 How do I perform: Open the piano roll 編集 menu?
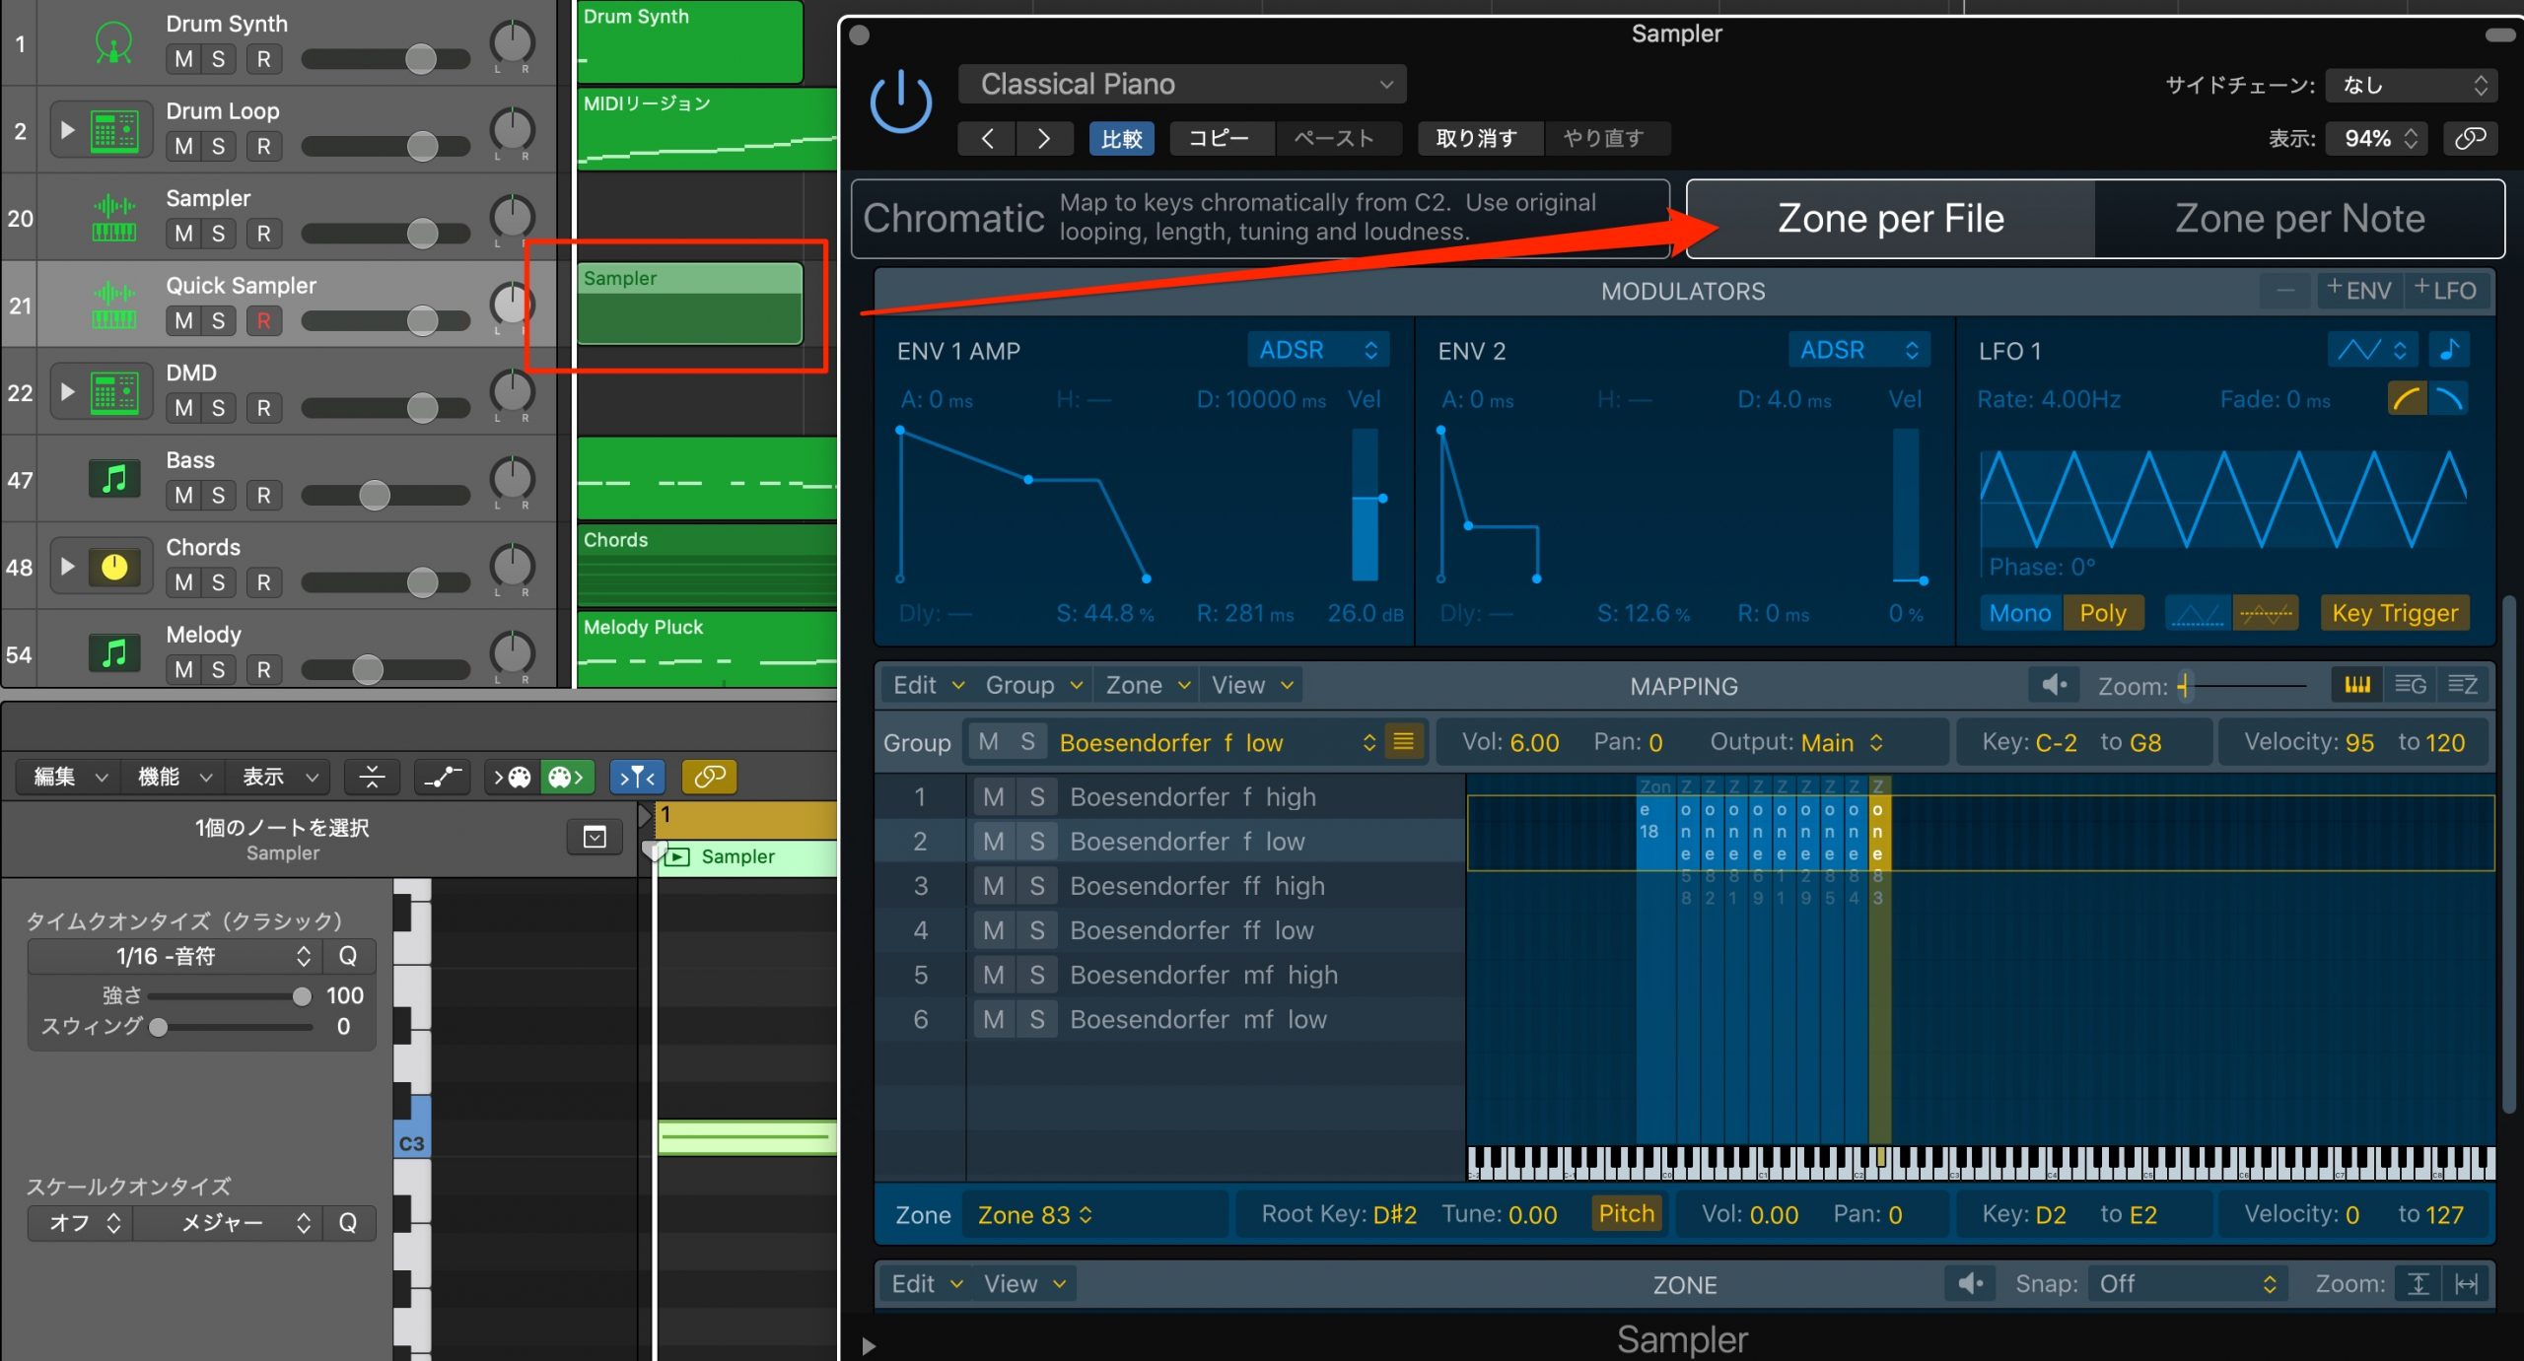click(x=69, y=778)
